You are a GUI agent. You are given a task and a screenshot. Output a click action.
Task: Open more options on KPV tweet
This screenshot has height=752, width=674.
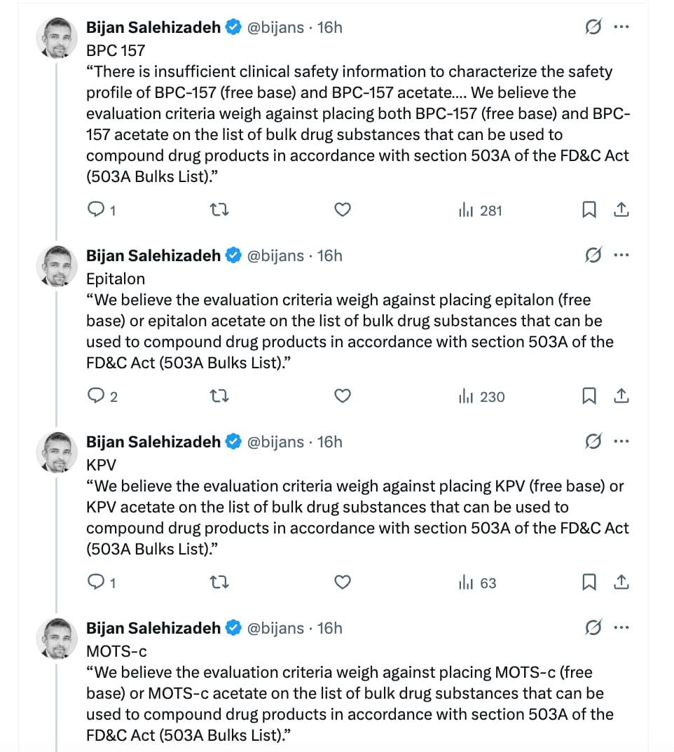[x=621, y=441]
